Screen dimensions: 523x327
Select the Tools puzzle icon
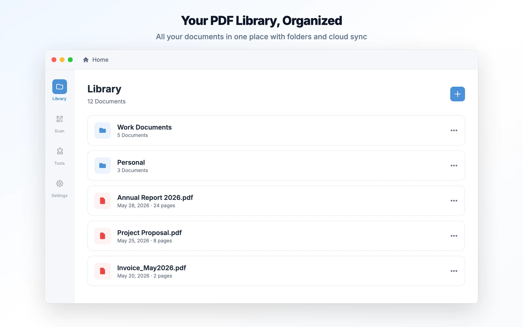point(59,151)
